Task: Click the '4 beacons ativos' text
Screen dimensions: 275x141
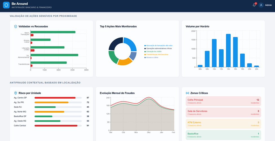Action: click(x=194, y=103)
